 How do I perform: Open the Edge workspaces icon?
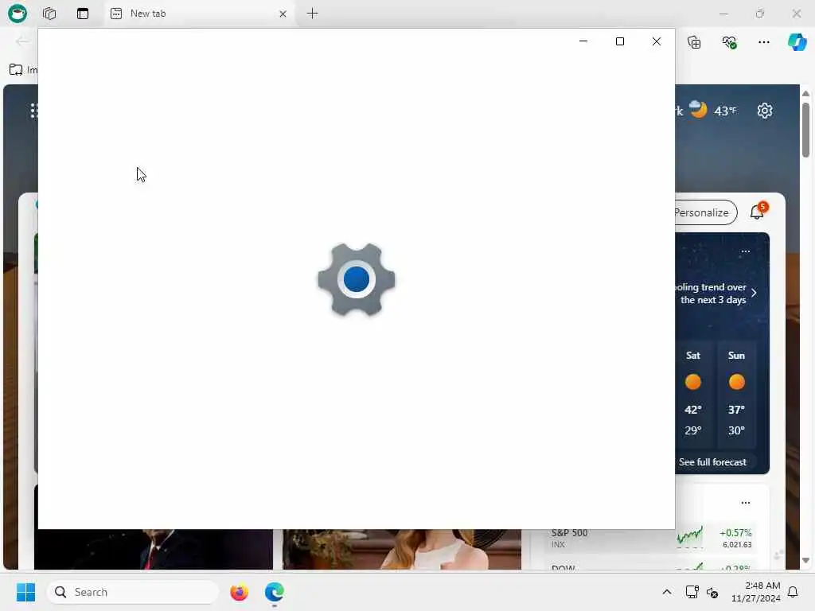(49, 14)
